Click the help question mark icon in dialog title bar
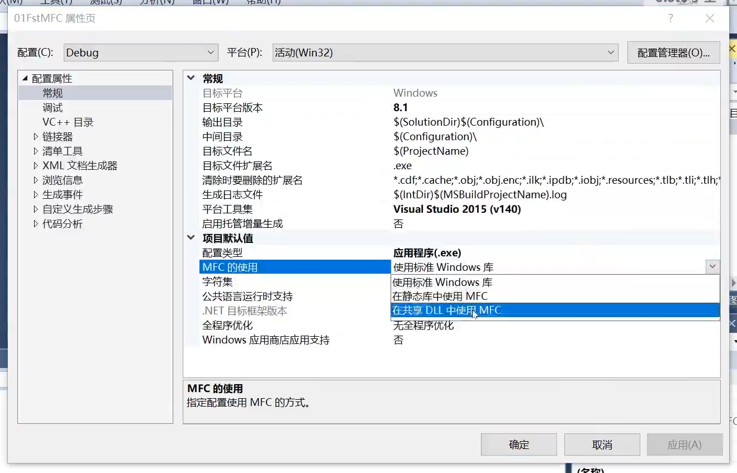737x473 pixels. (670, 18)
